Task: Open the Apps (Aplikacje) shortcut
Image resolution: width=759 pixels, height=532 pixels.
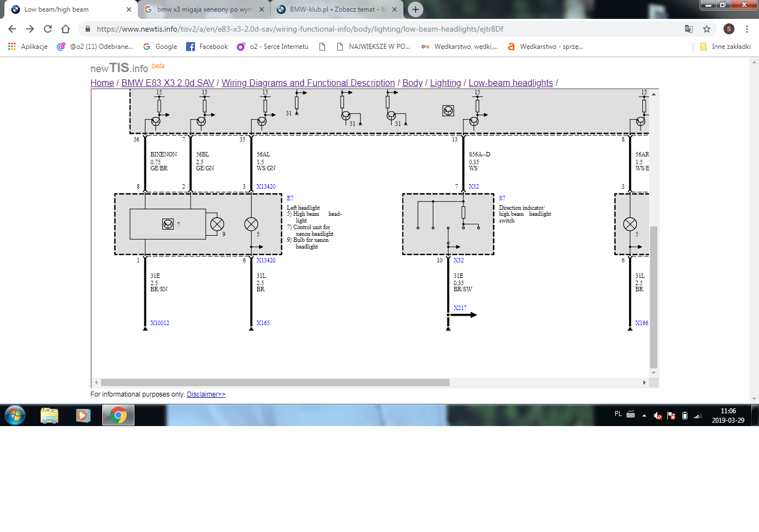Action: point(28,47)
